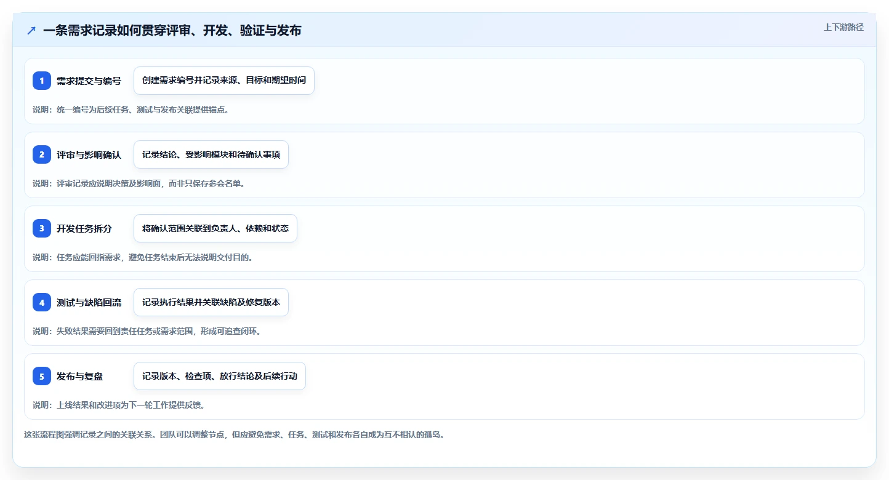Click the 测试与缺陷回流 step label
This screenshot has height=480, width=889.
point(89,302)
